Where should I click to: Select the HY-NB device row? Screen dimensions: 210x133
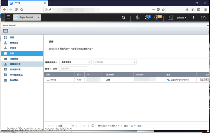(x=126, y=80)
